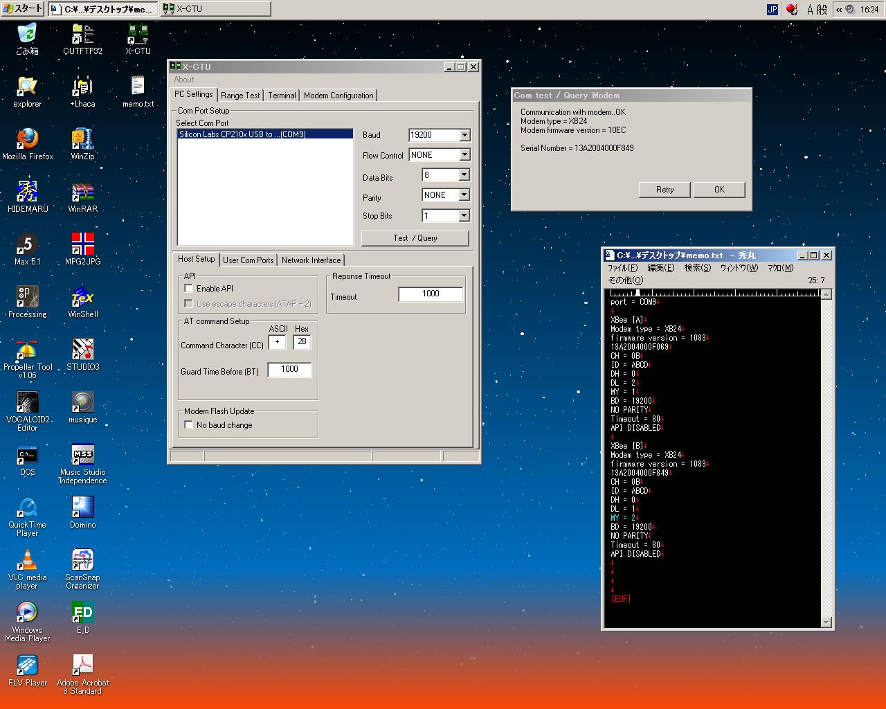Image resolution: width=886 pixels, height=709 pixels.
Task: Open the Propeller Tool v1.06 icon
Action: pyautogui.click(x=27, y=350)
